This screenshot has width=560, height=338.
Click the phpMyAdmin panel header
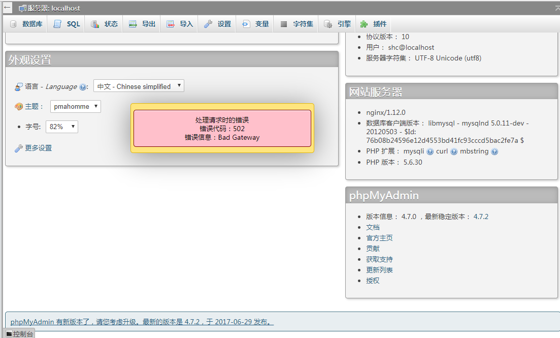pyautogui.click(x=451, y=195)
